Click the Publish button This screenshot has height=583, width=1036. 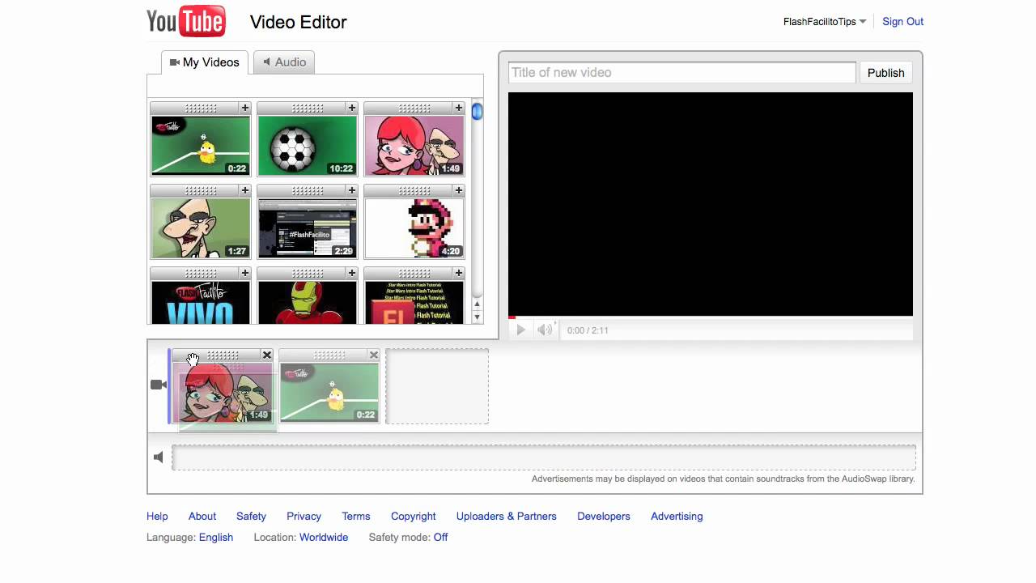click(885, 72)
